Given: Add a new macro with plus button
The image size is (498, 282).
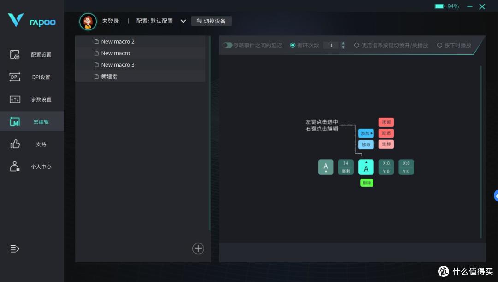Looking at the screenshot, I should tap(198, 249).
